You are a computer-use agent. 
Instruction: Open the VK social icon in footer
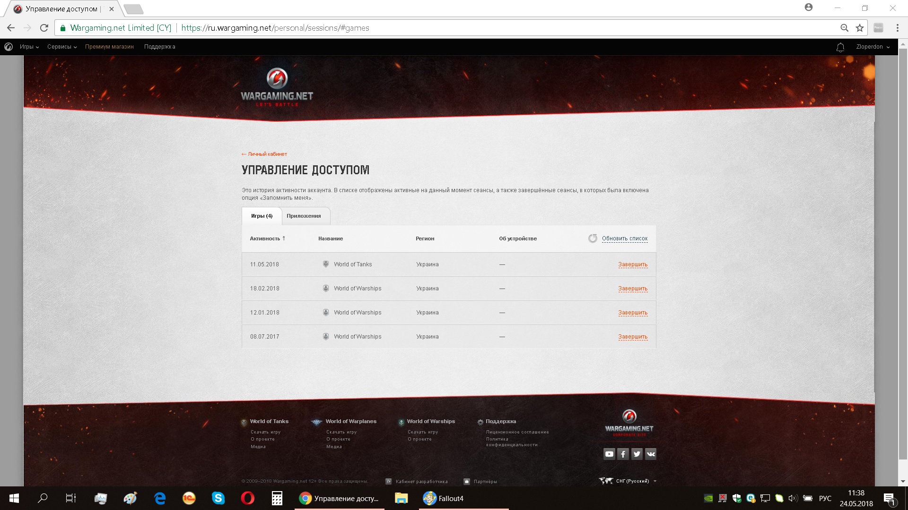tap(651, 454)
